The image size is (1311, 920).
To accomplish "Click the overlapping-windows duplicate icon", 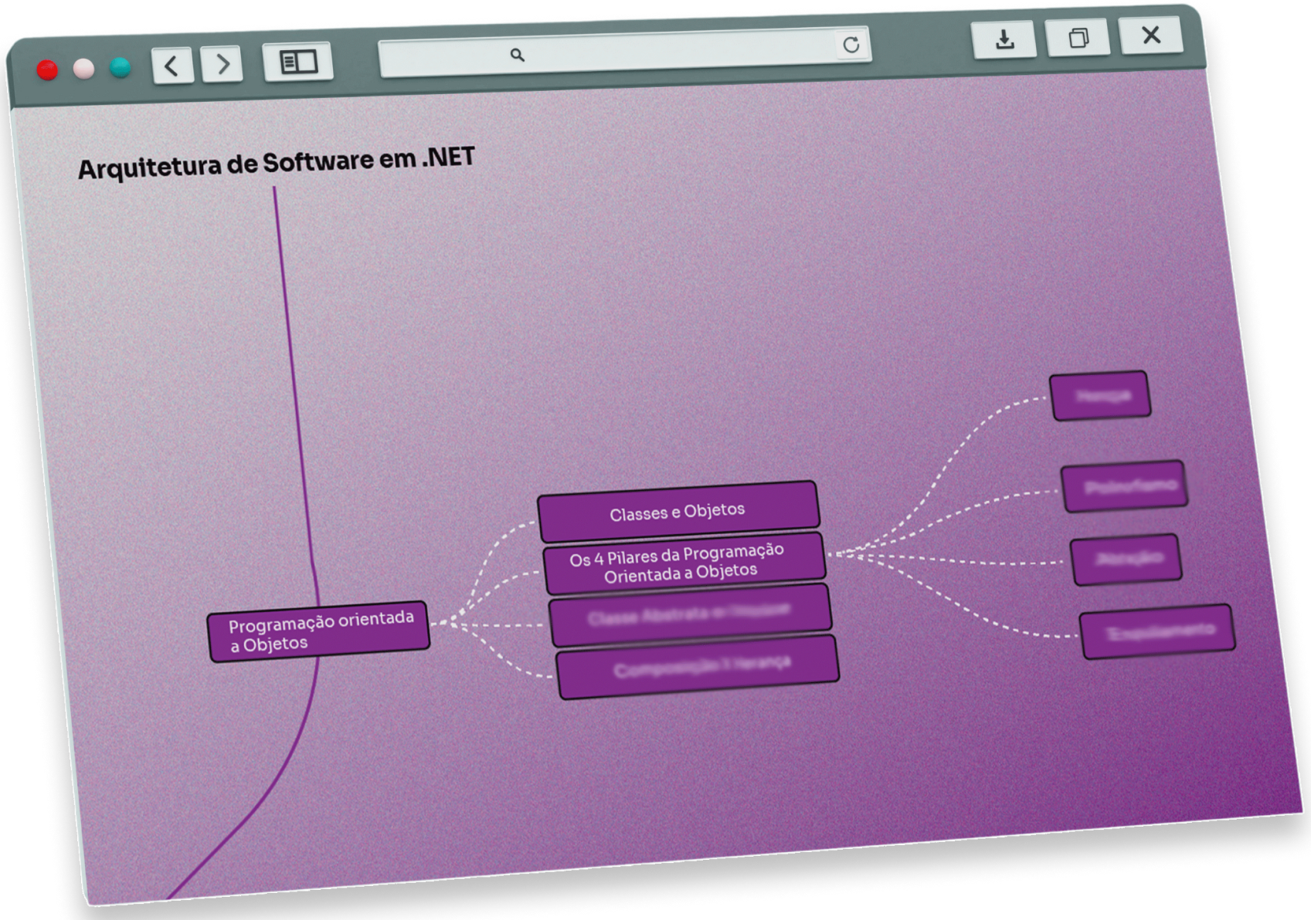I will point(1078,37).
